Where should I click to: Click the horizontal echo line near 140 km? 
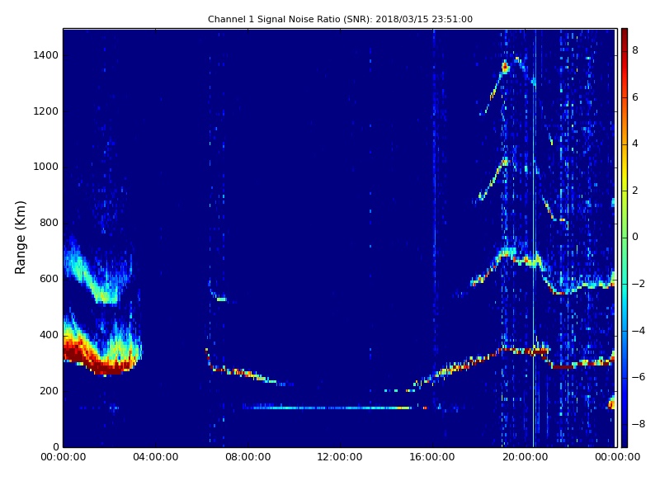(x=327, y=408)
